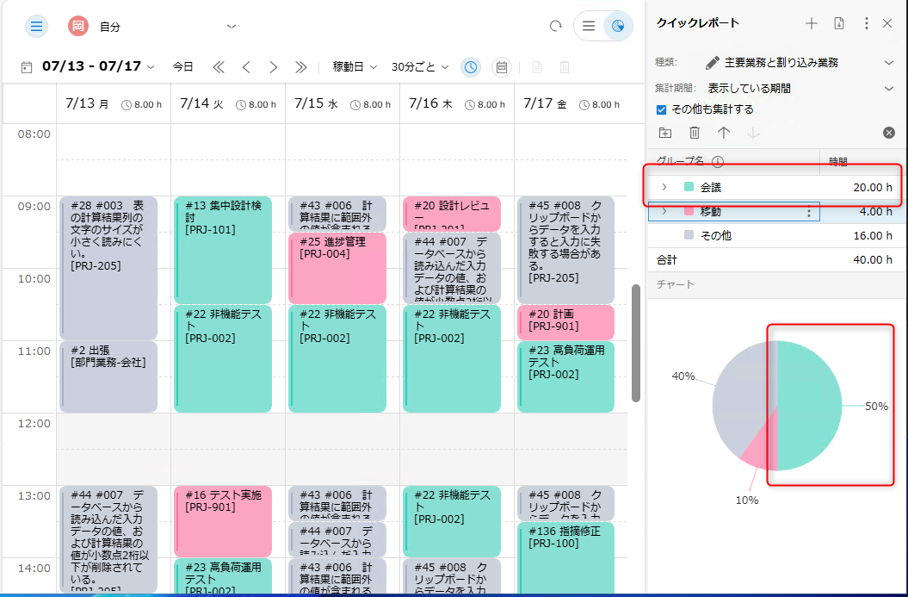Click the 合計 40.00 h total row
Screen dimensions: 908x597
[x=777, y=259]
